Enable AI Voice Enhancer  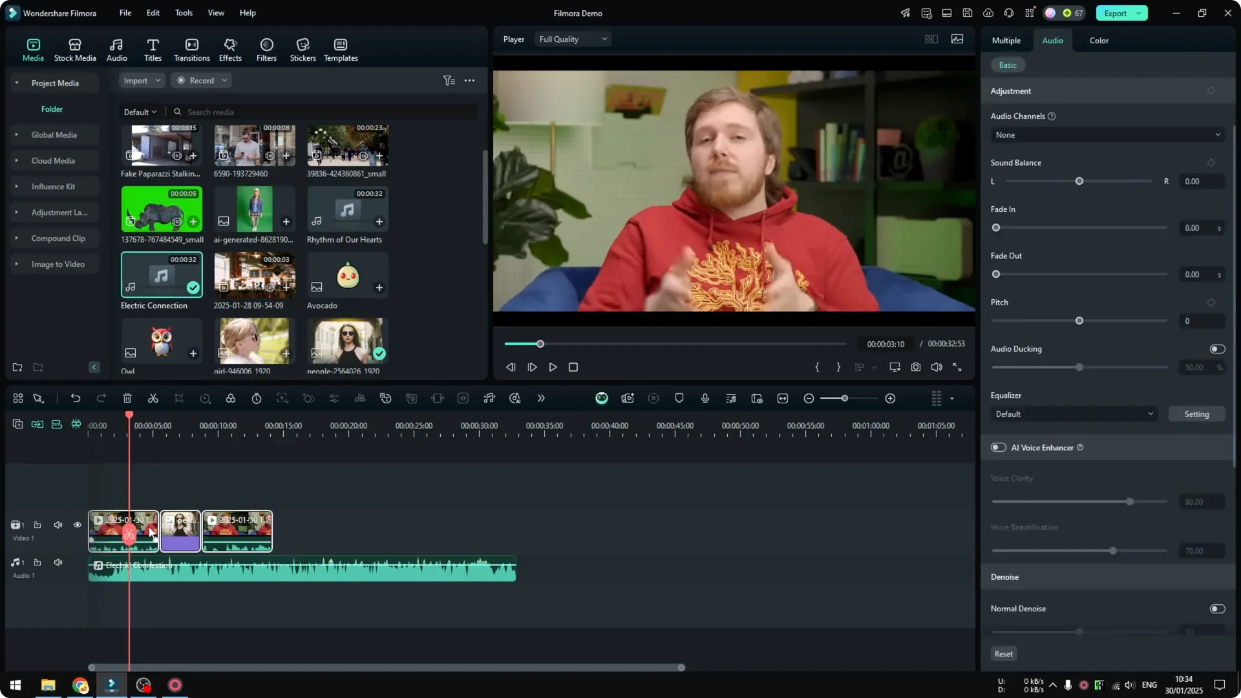(x=997, y=447)
